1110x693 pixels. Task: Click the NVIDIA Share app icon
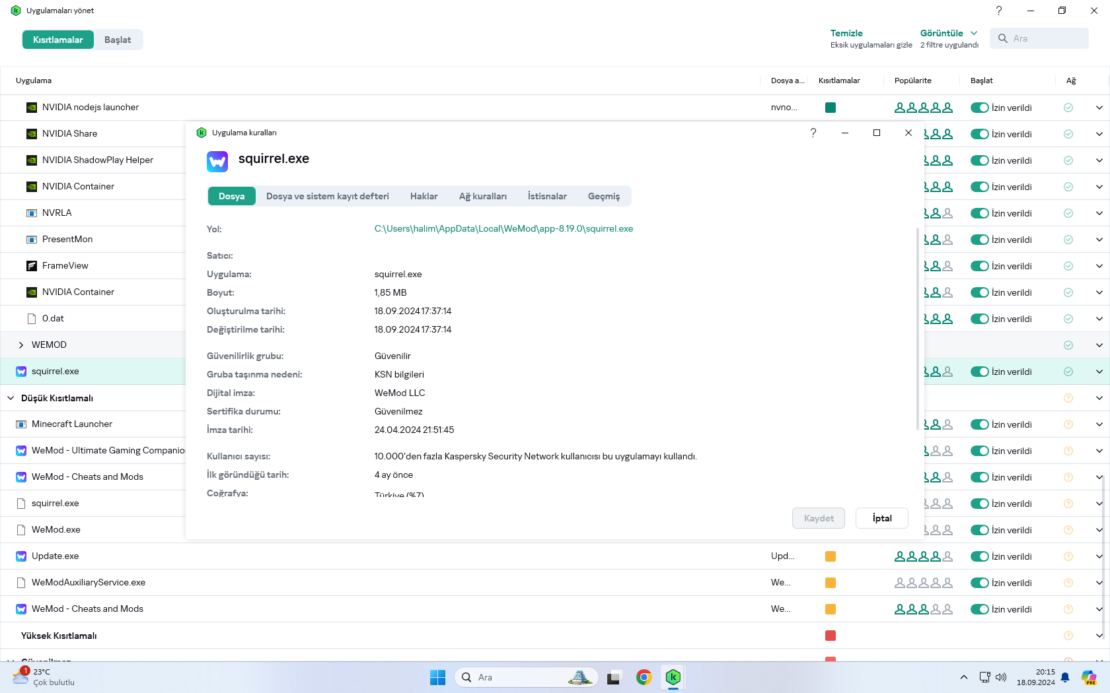pos(32,134)
